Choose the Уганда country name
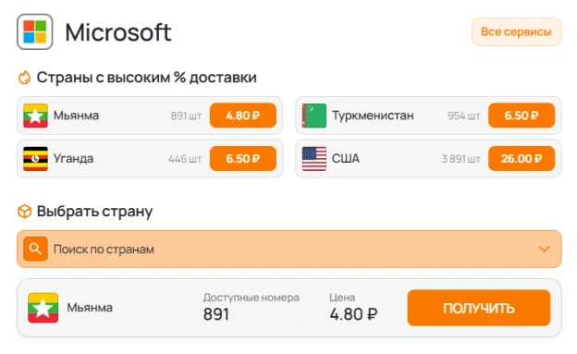Viewport: 577px width, 354px height. click(73, 159)
